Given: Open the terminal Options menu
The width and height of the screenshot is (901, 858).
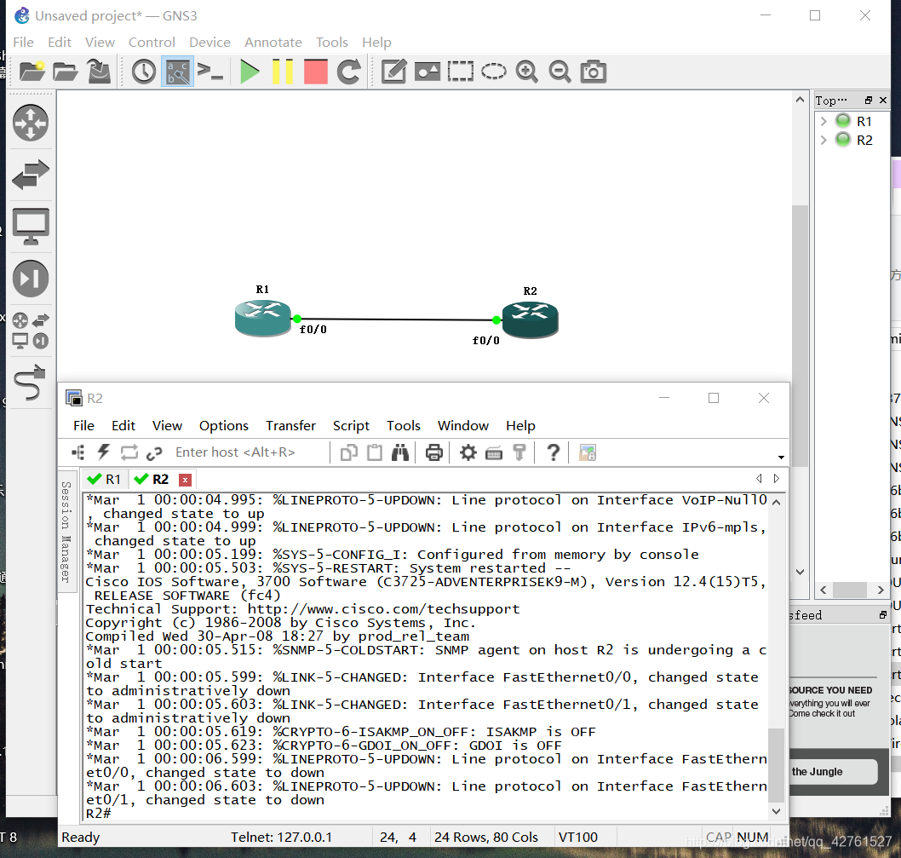Looking at the screenshot, I should tap(223, 425).
